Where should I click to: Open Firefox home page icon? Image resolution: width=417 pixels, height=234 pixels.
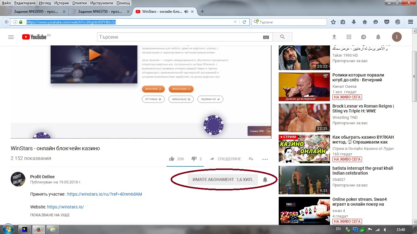tap(364, 22)
